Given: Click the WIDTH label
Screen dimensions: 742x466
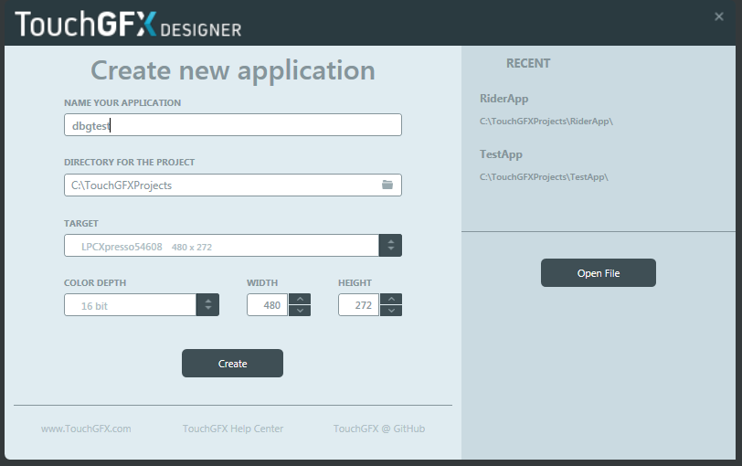Looking at the screenshot, I should pyautogui.click(x=262, y=283).
